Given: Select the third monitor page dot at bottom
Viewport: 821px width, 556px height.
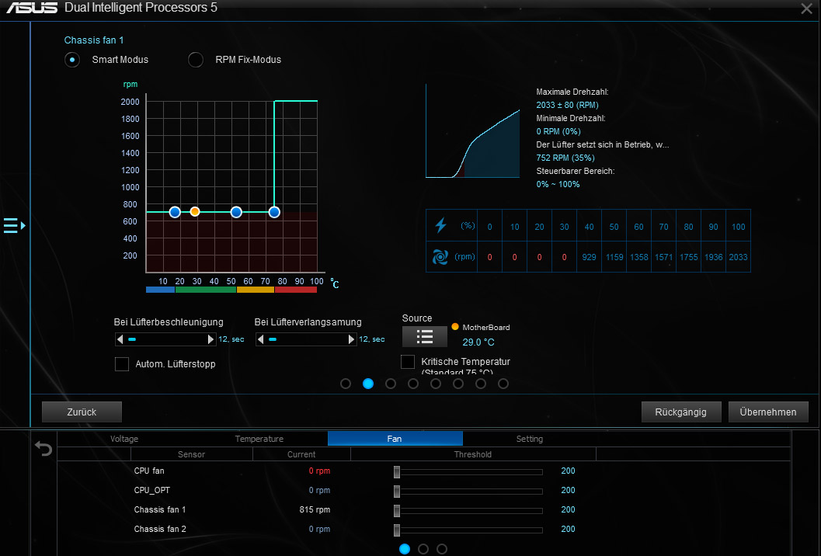Looking at the screenshot, I should point(442,549).
